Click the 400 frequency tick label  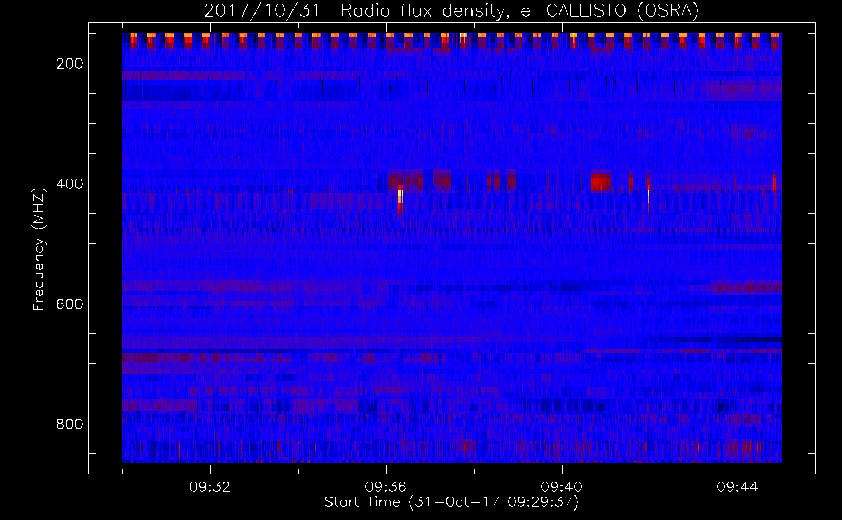click(x=70, y=184)
